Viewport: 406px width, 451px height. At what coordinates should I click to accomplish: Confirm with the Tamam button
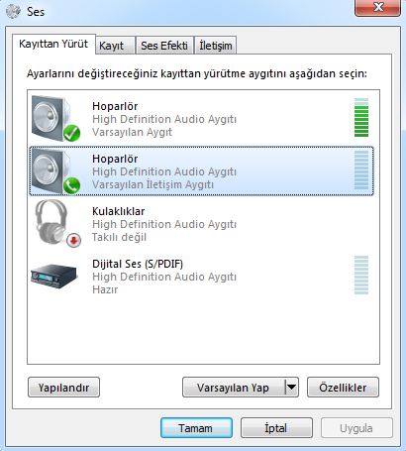pos(196,428)
